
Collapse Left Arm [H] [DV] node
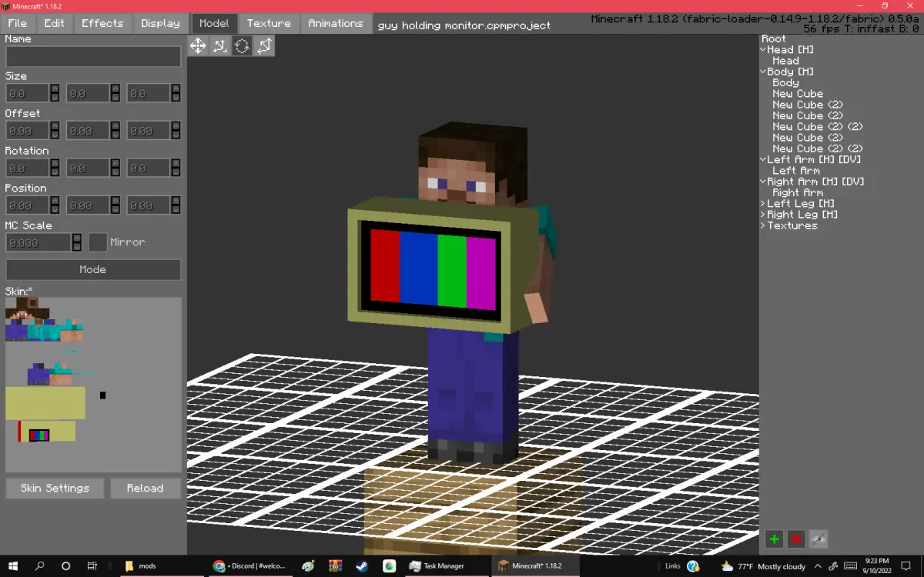[x=763, y=160]
